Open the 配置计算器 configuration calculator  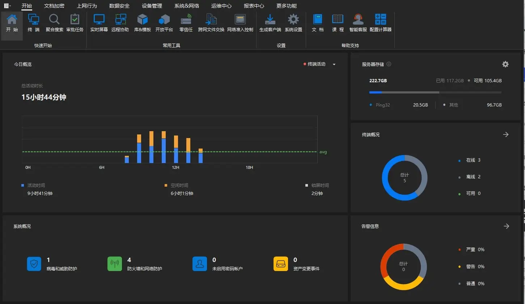pyautogui.click(x=380, y=23)
